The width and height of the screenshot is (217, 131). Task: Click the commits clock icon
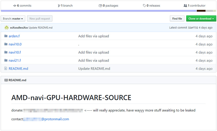pyautogui.click(x=15, y=6)
